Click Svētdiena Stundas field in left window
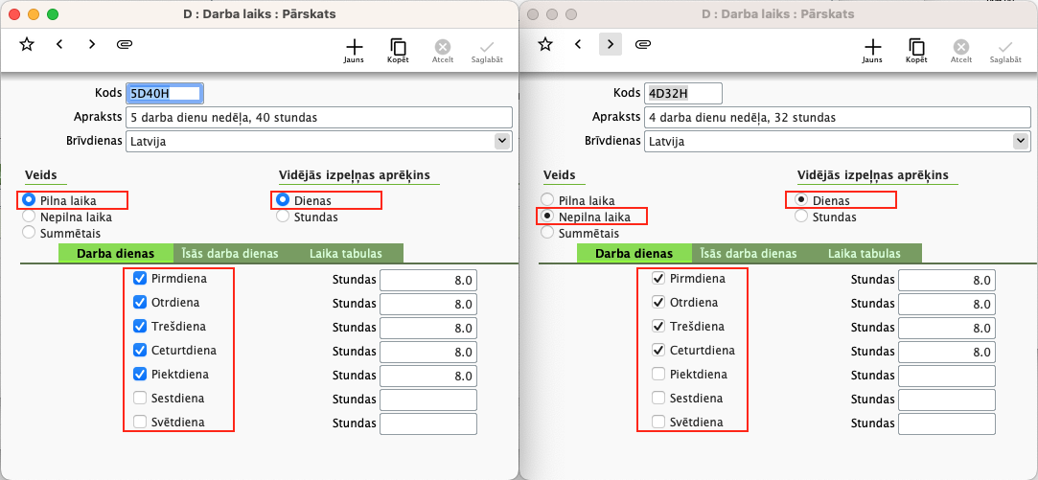The width and height of the screenshot is (1038, 480). (428, 423)
